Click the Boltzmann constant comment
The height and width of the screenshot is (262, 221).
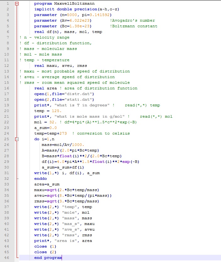pos(134,26)
